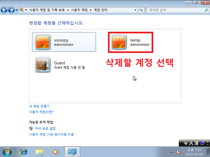Launch Windows Media Player from taskbar
The height and width of the screenshot is (157, 210).
pos(55,152)
